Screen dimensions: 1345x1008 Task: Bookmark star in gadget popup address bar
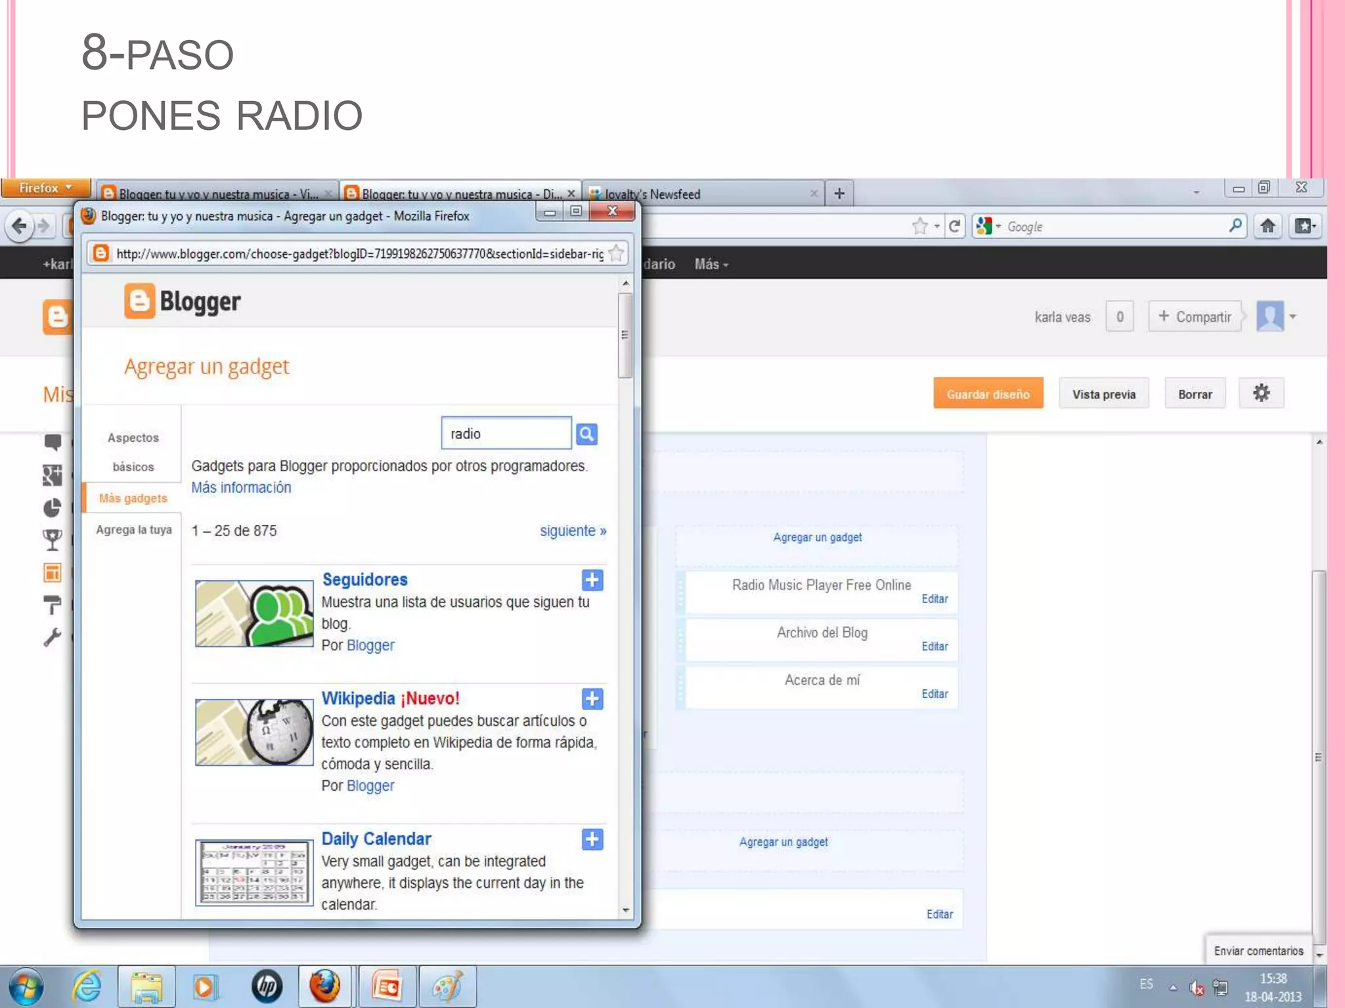(616, 253)
